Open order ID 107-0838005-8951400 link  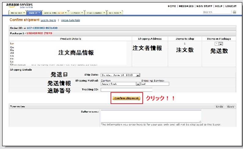(42, 28)
